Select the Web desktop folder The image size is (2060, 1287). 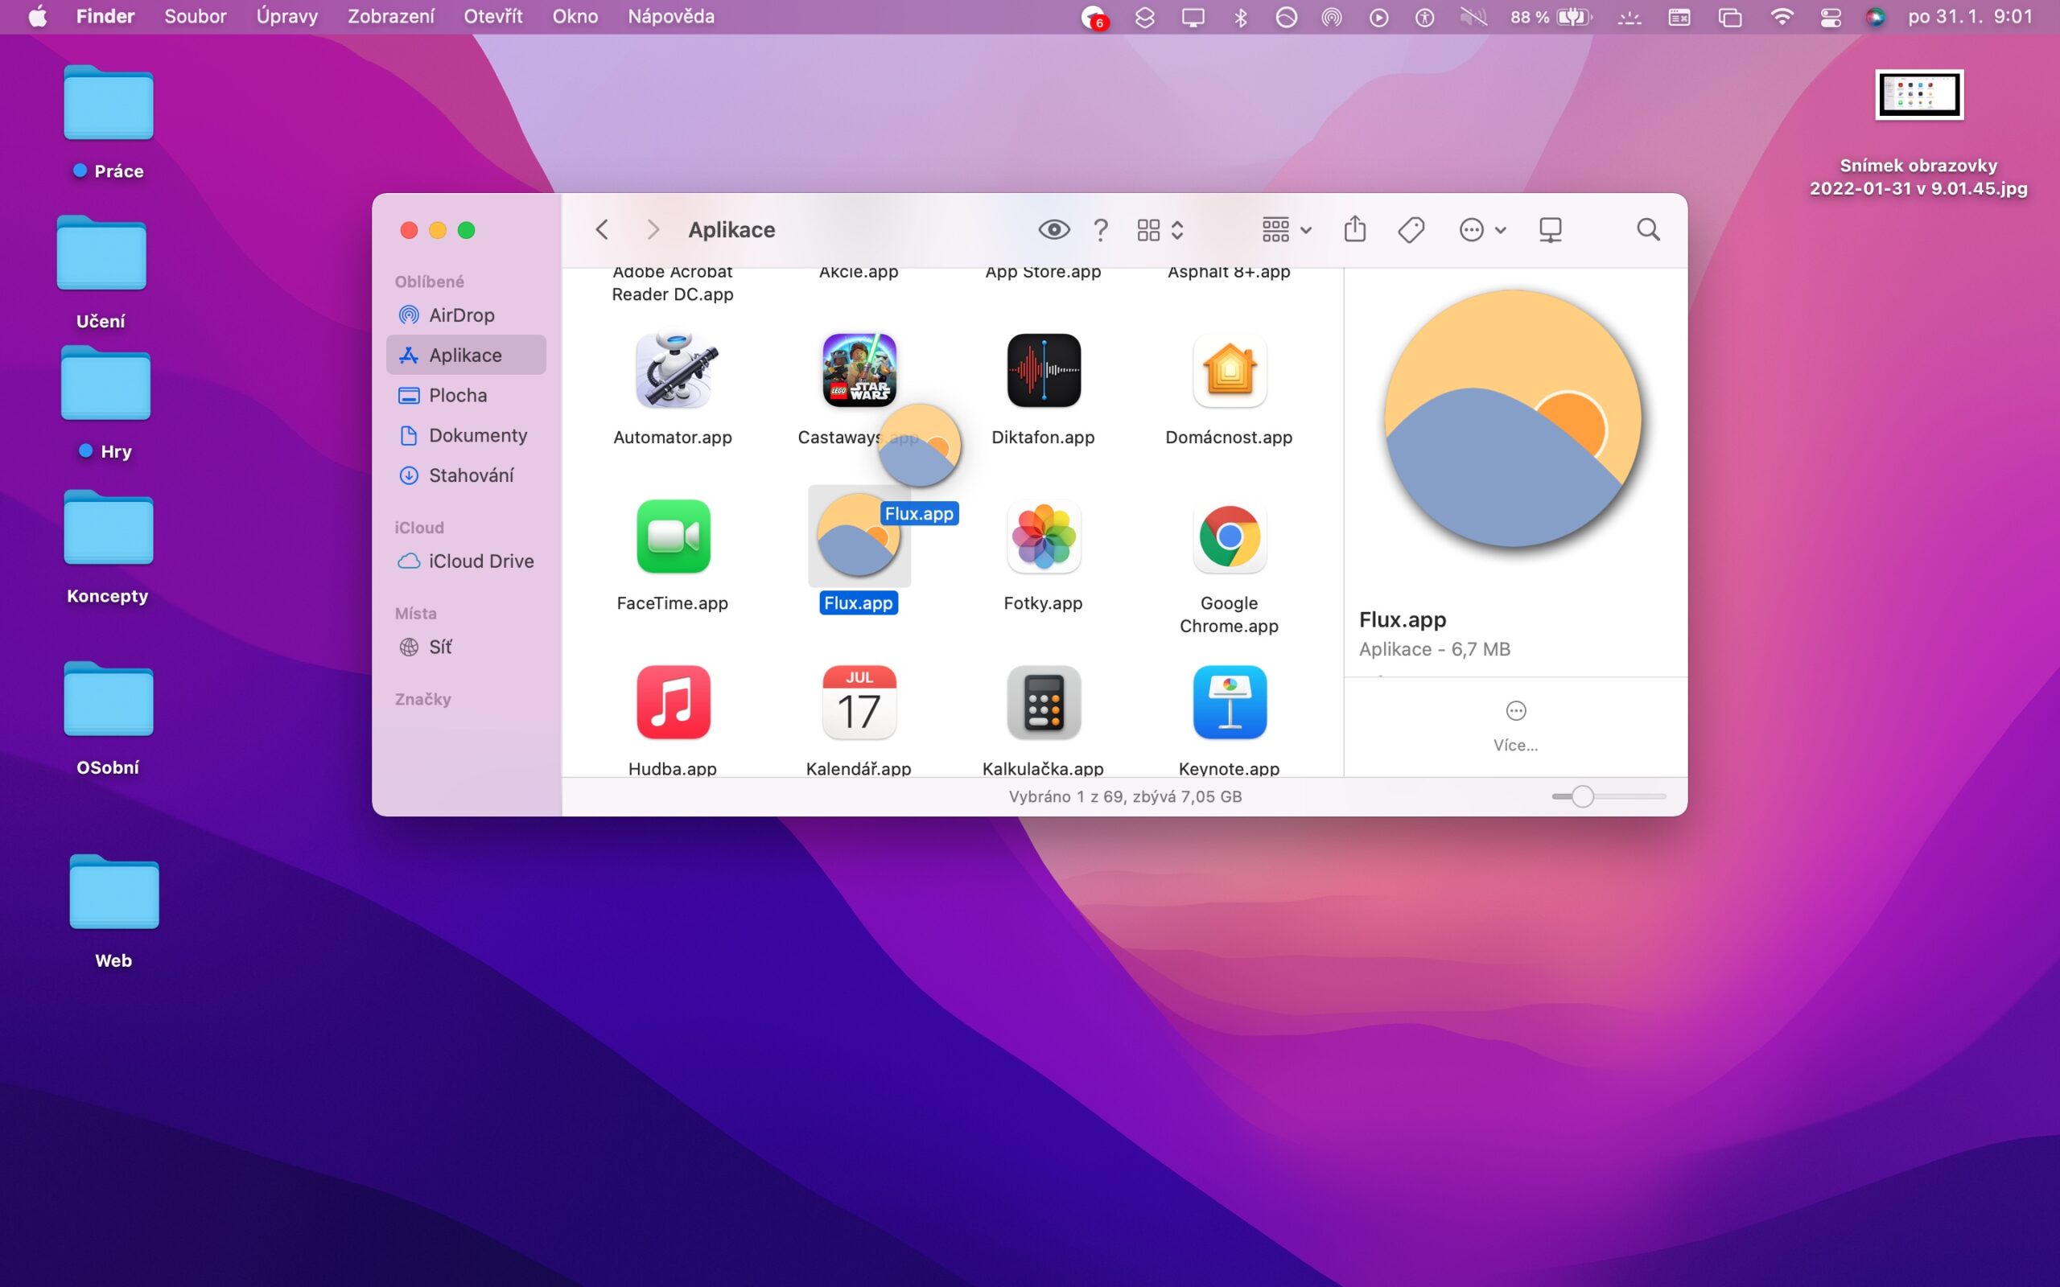click(113, 892)
